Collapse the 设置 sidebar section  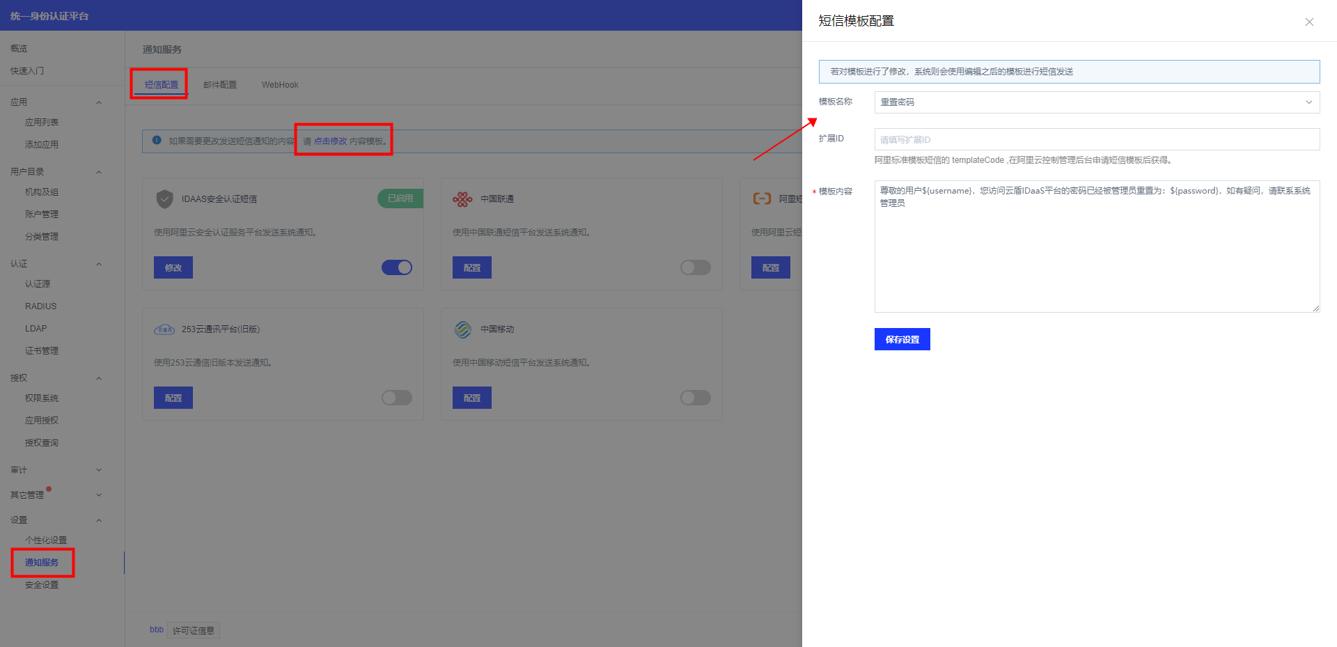pos(99,520)
